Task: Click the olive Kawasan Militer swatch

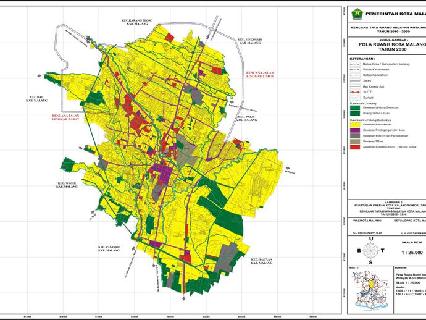Action: (x=355, y=141)
